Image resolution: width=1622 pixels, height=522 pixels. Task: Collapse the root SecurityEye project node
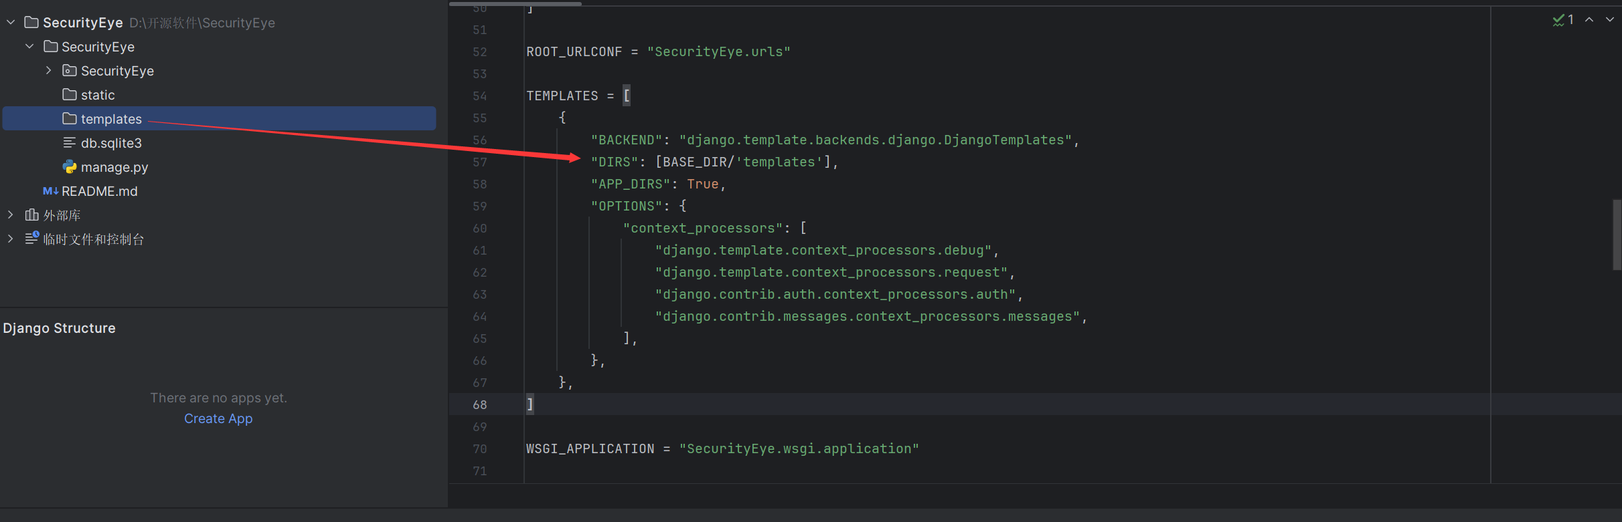11,23
